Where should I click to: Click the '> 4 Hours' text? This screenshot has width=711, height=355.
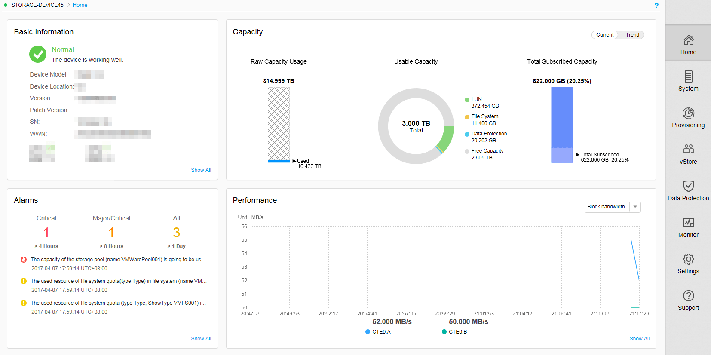pyautogui.click(x=46, y=246)
